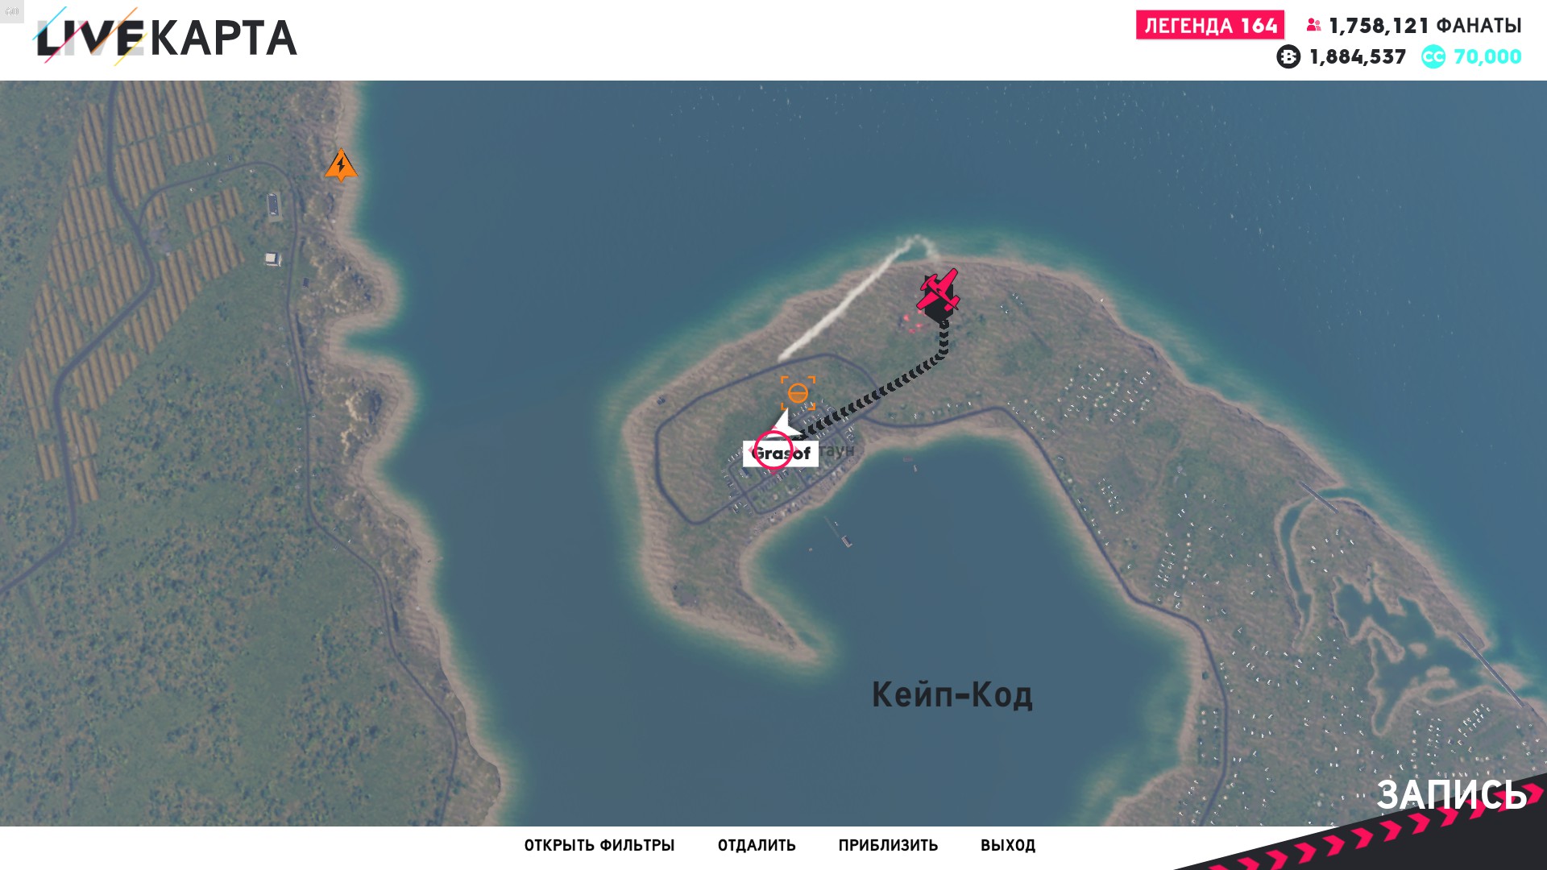
Task: Zoom out using ОТДАЛИТЬ
Action: (757, 845)
